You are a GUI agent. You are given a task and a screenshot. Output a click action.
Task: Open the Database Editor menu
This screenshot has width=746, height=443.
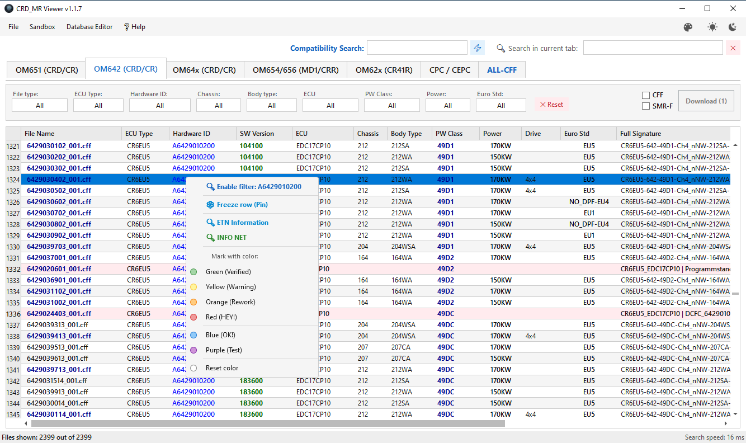pyautogui.click(x=89, y=27)
